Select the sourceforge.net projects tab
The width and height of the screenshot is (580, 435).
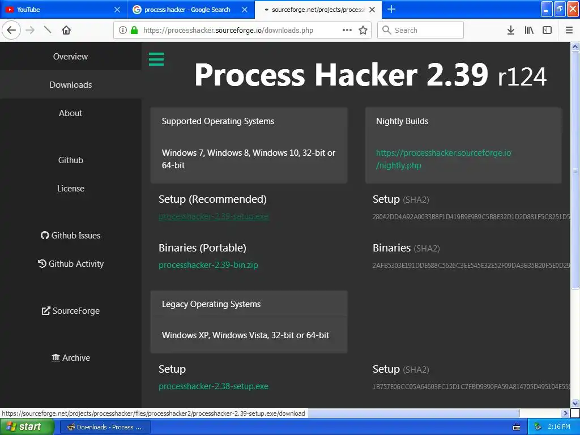[x=318, y=10]
